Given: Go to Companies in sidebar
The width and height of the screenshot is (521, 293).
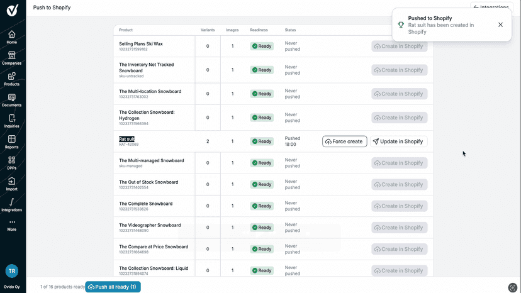Looking at the screenshot, I should click(x=11, y=58).
